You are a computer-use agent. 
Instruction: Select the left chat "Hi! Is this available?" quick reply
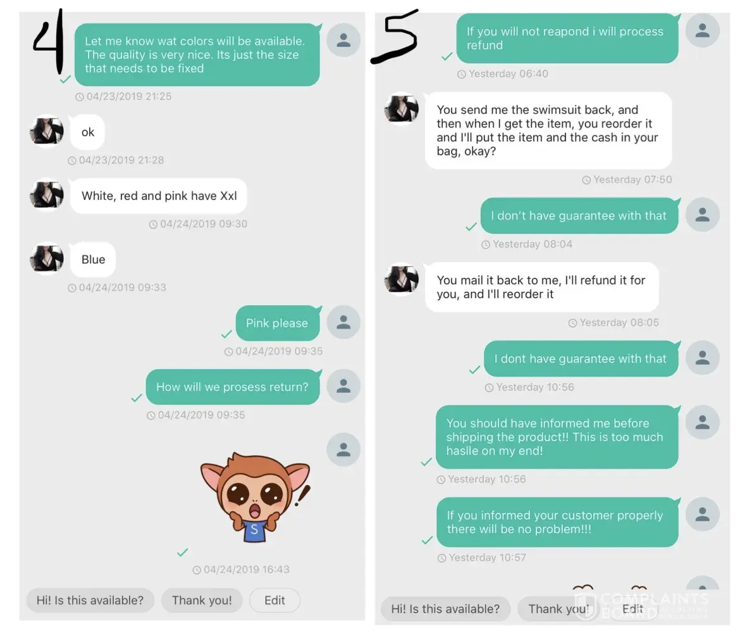click(x=90, y=601)
